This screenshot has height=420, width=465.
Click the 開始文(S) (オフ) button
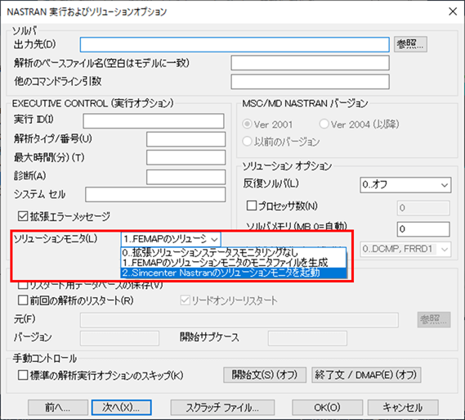(265, 375)
